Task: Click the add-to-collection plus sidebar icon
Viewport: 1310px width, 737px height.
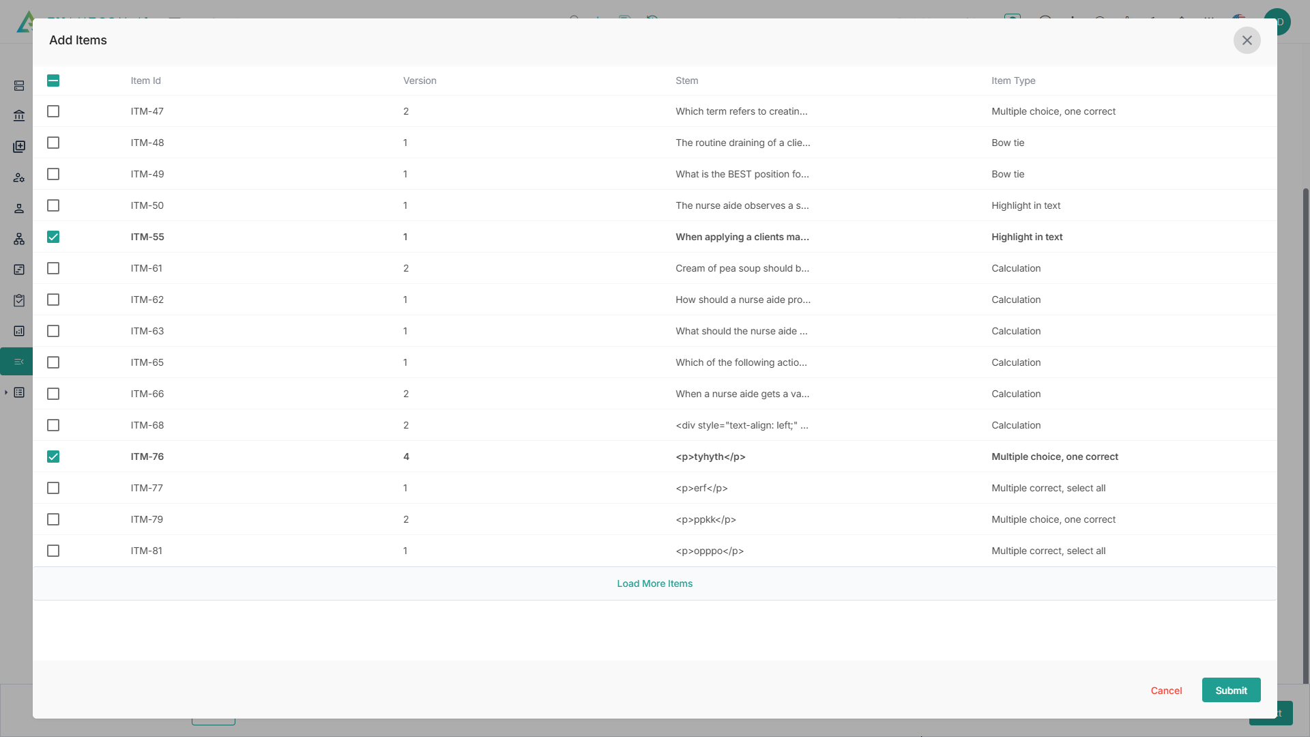Action: [19, 147]
